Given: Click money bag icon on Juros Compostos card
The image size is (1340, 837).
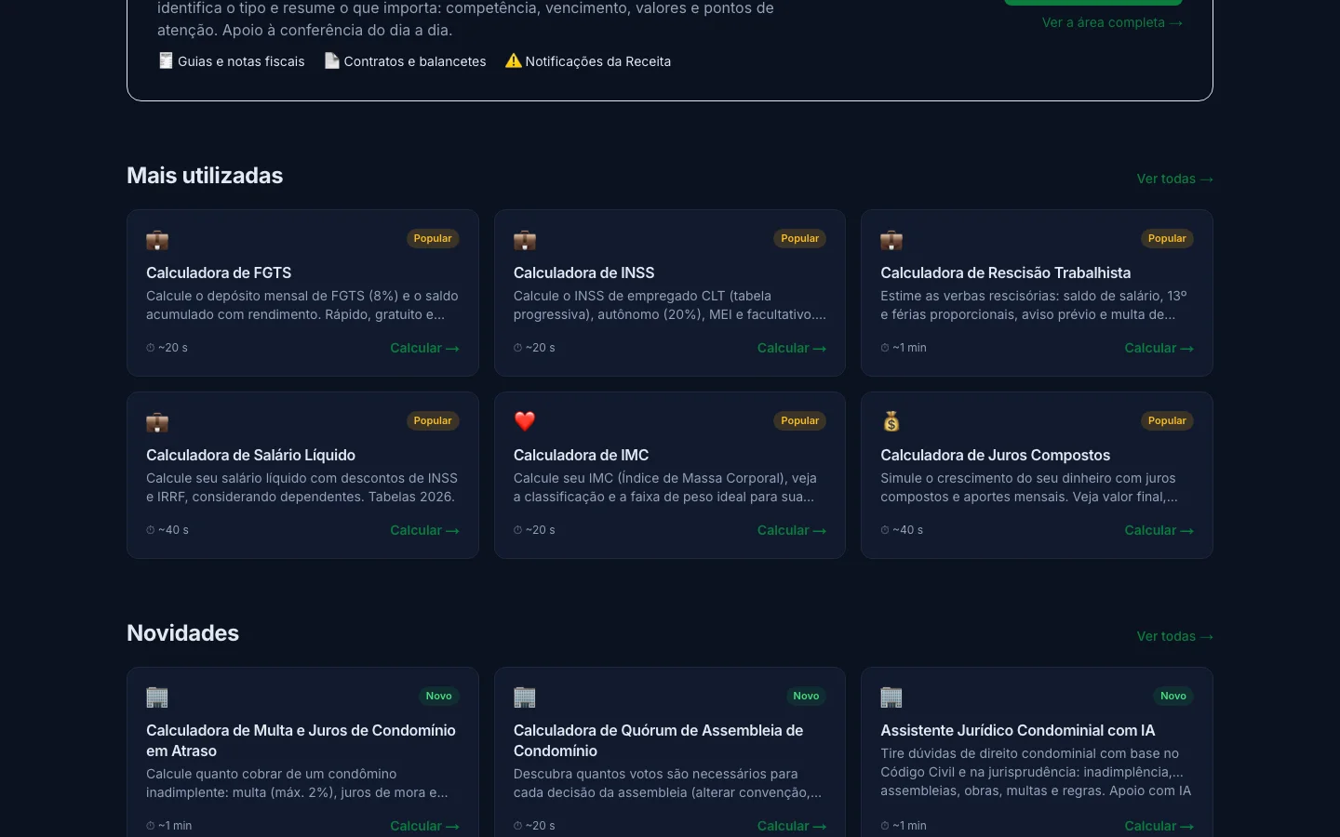Looking at the screenshot, I should 891,421.
